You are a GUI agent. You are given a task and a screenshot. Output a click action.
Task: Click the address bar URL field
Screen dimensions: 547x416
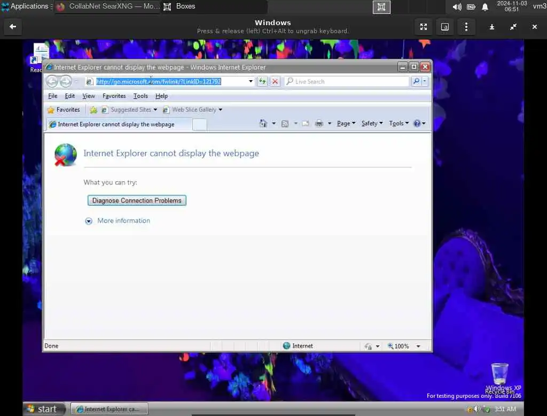[170, 81]
